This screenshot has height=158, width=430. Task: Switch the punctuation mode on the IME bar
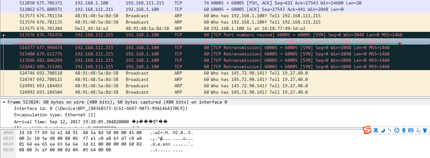(x=390, y=130)
